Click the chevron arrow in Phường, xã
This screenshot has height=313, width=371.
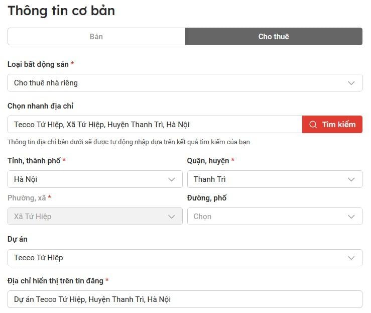[172, 217]
